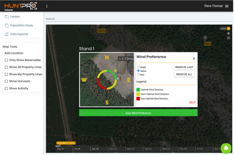Enable Only Show Reservable checkbox

(x=6, y=60)
